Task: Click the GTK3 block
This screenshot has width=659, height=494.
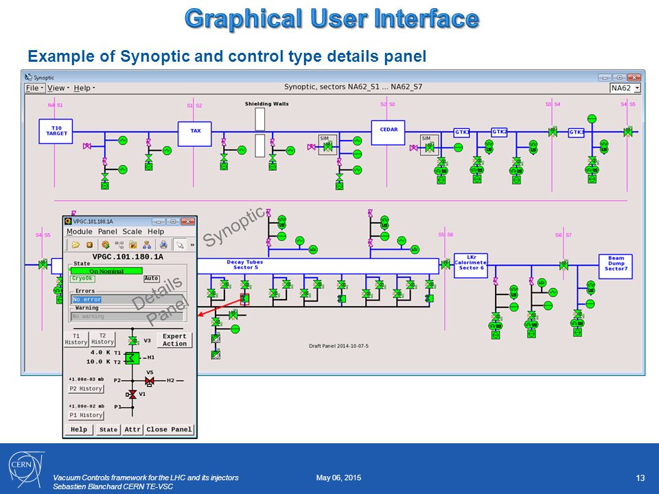Action: 576,132
